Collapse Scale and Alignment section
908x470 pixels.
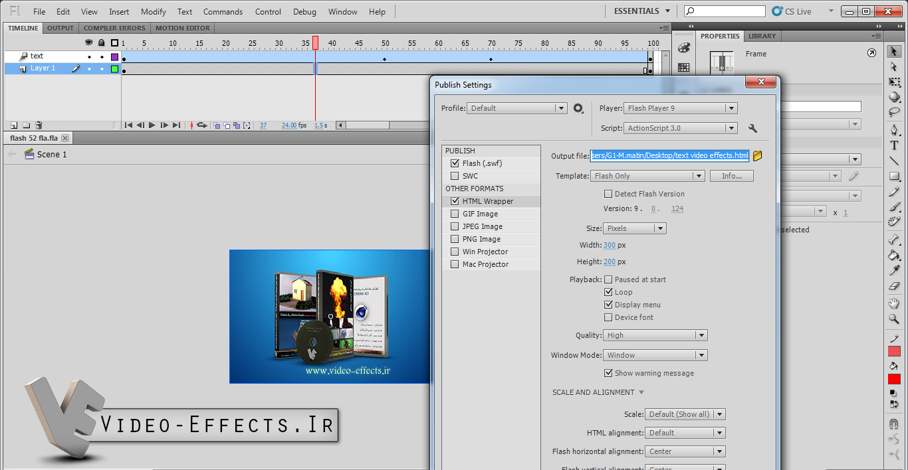(x=641, y=392)
